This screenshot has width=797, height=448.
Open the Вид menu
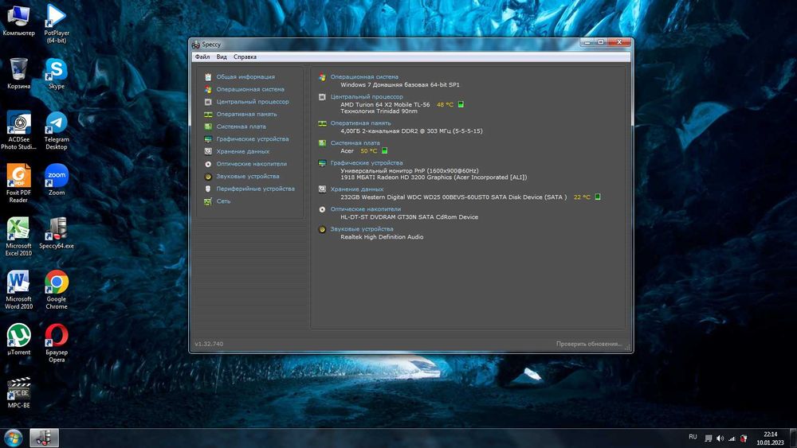[x=222, y=56]
